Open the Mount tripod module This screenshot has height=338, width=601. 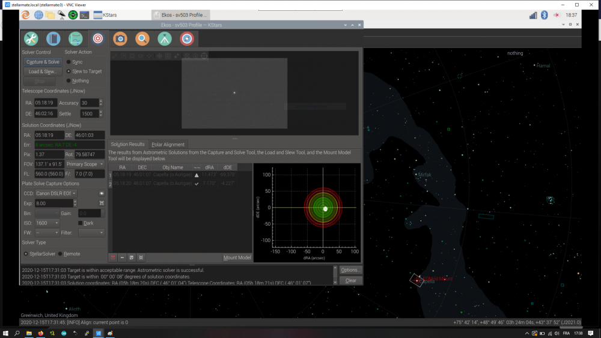(x=165, y=38)
